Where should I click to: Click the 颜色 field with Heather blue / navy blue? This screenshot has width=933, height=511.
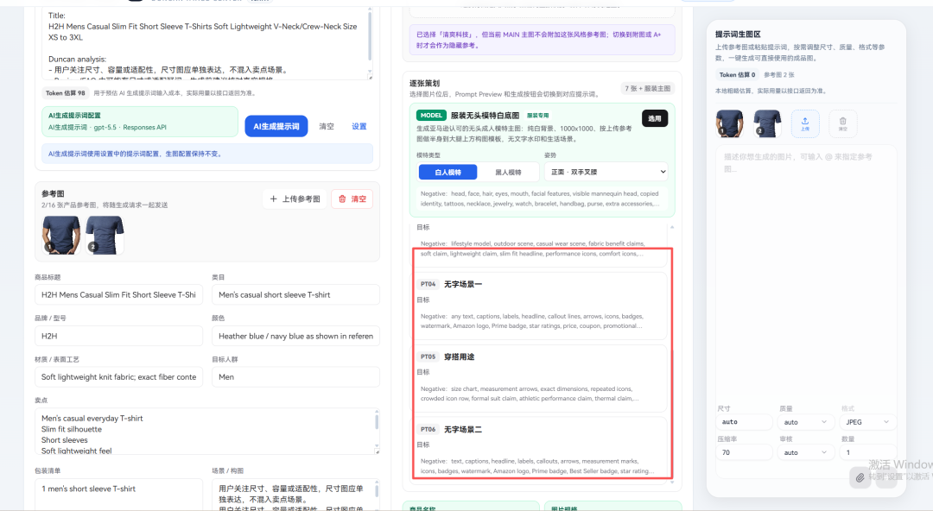(295, 336)
